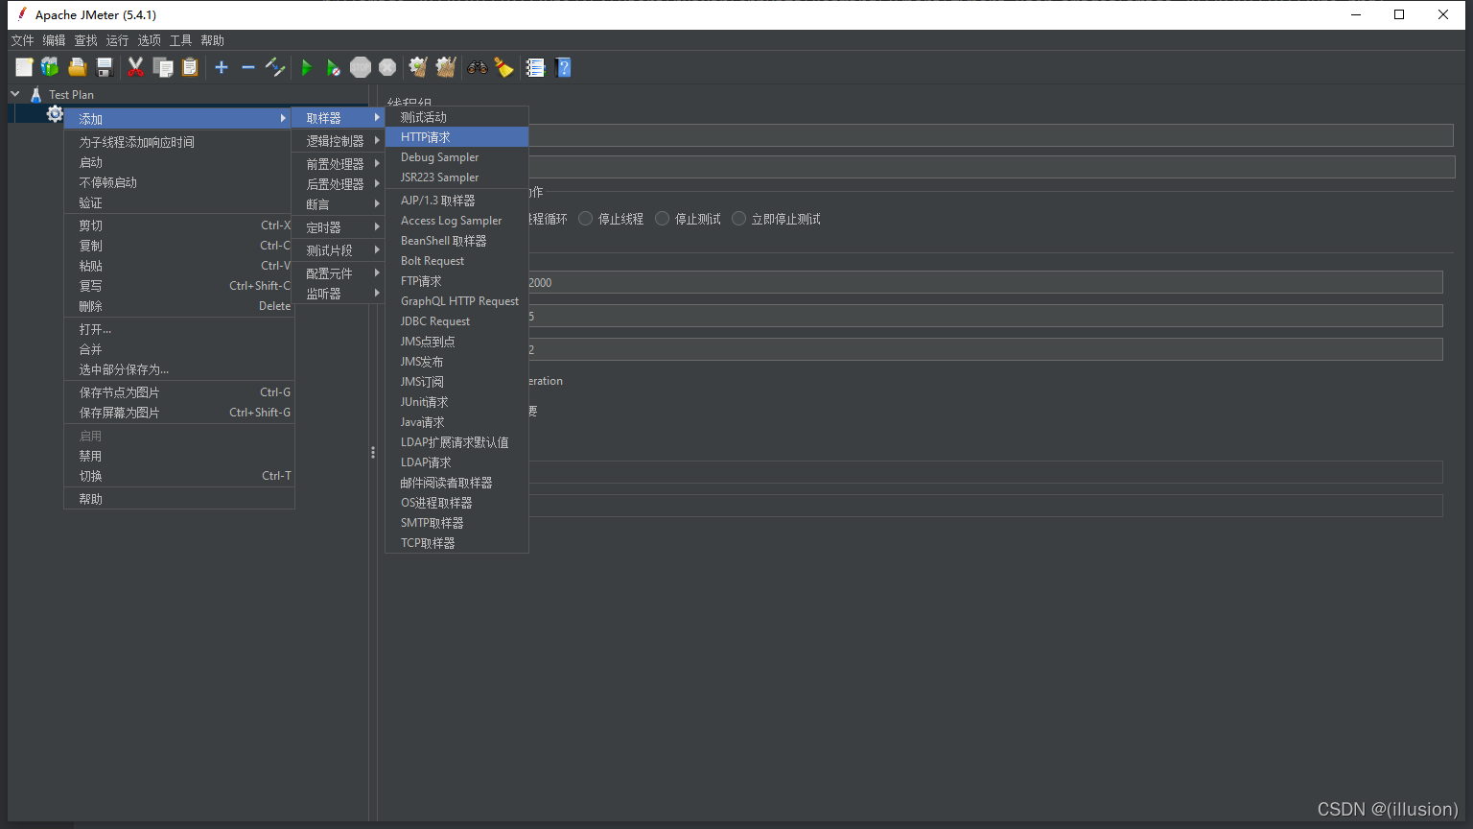Collapse the Test Plan tree node
The width and height of the screenshot is (1473, 829).
pyautogui.click(x=15, y=94)
